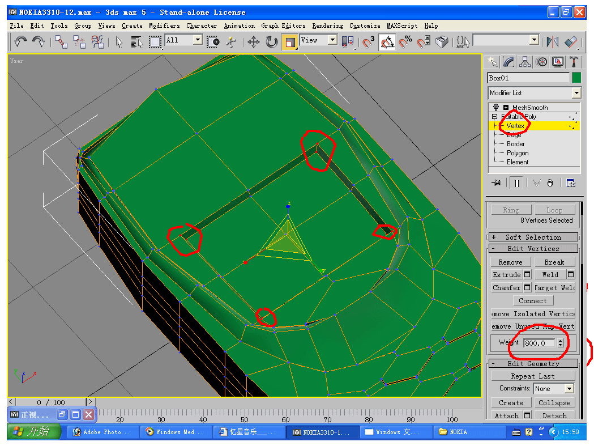Switch to the Utilities hammer panel
Screen dimensions: 594x446
coord(574,62)
